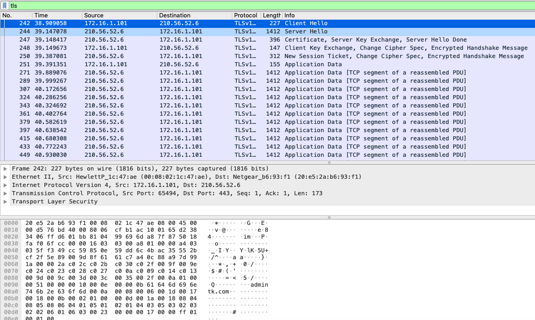Click hex offset row 00d0
This screenshot has height=320, width=535.
point(11,312)
